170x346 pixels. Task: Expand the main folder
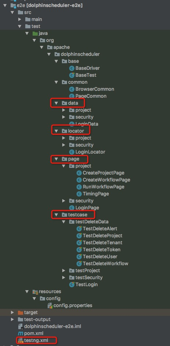[20, 19]
